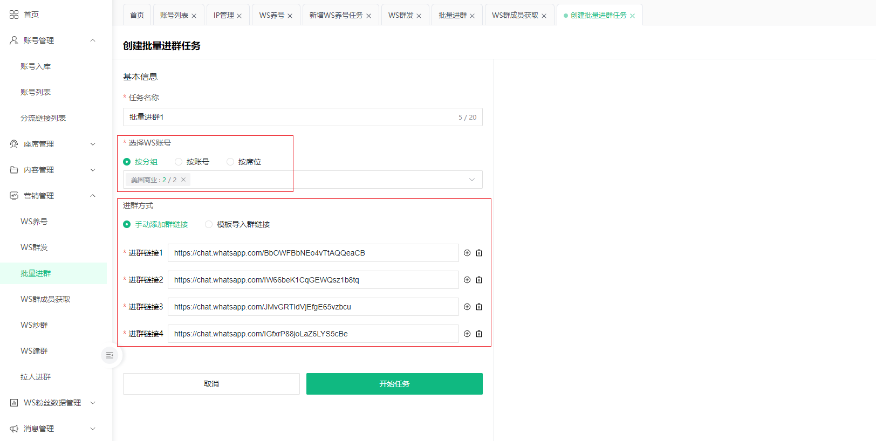Click the add icon beside 进群链接3
Viewport: 876px width, 441px height.
467,307
